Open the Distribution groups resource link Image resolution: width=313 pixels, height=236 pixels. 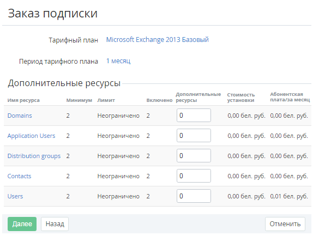coord(34,156)
